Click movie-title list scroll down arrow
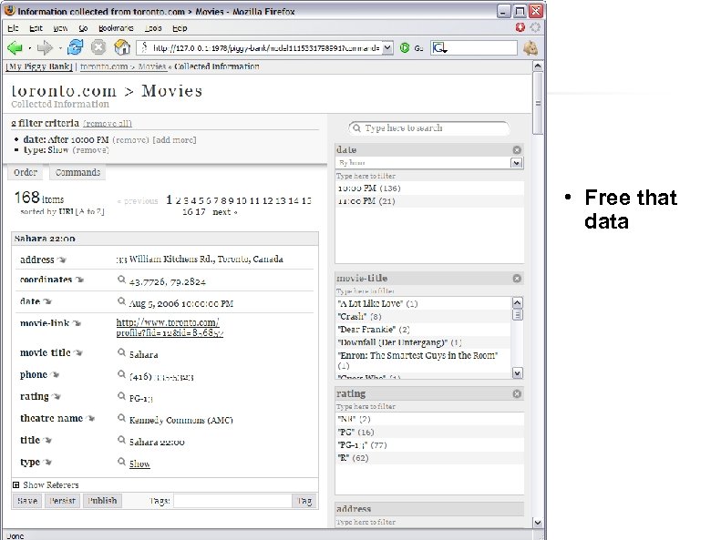Viewport: 721px width, 540px height. [x=518, y=373]
